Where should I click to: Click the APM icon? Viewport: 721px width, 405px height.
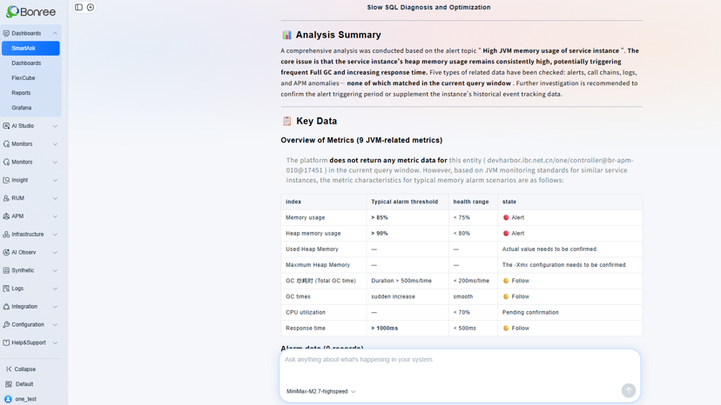6,216
